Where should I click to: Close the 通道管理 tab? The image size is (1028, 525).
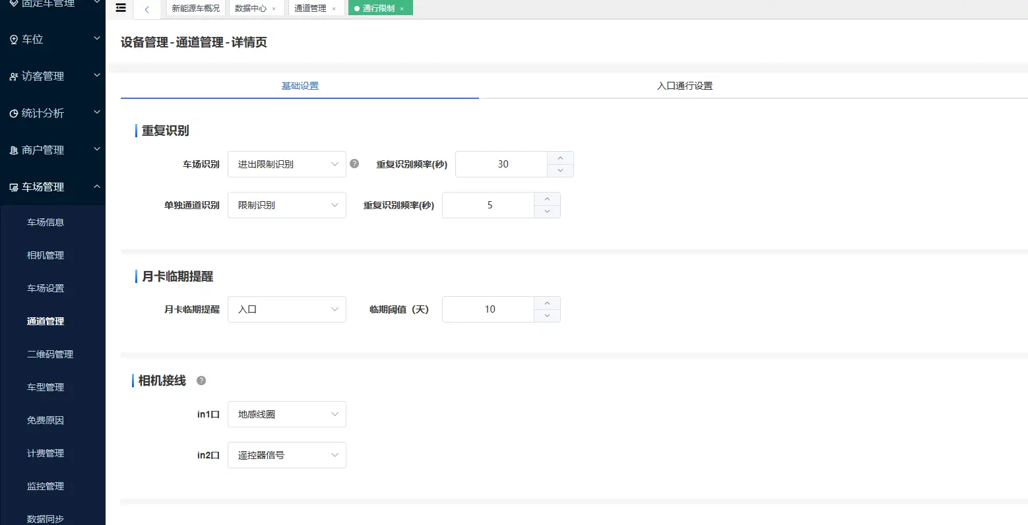334,9
